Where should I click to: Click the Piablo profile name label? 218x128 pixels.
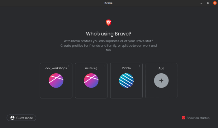point(126,68)
